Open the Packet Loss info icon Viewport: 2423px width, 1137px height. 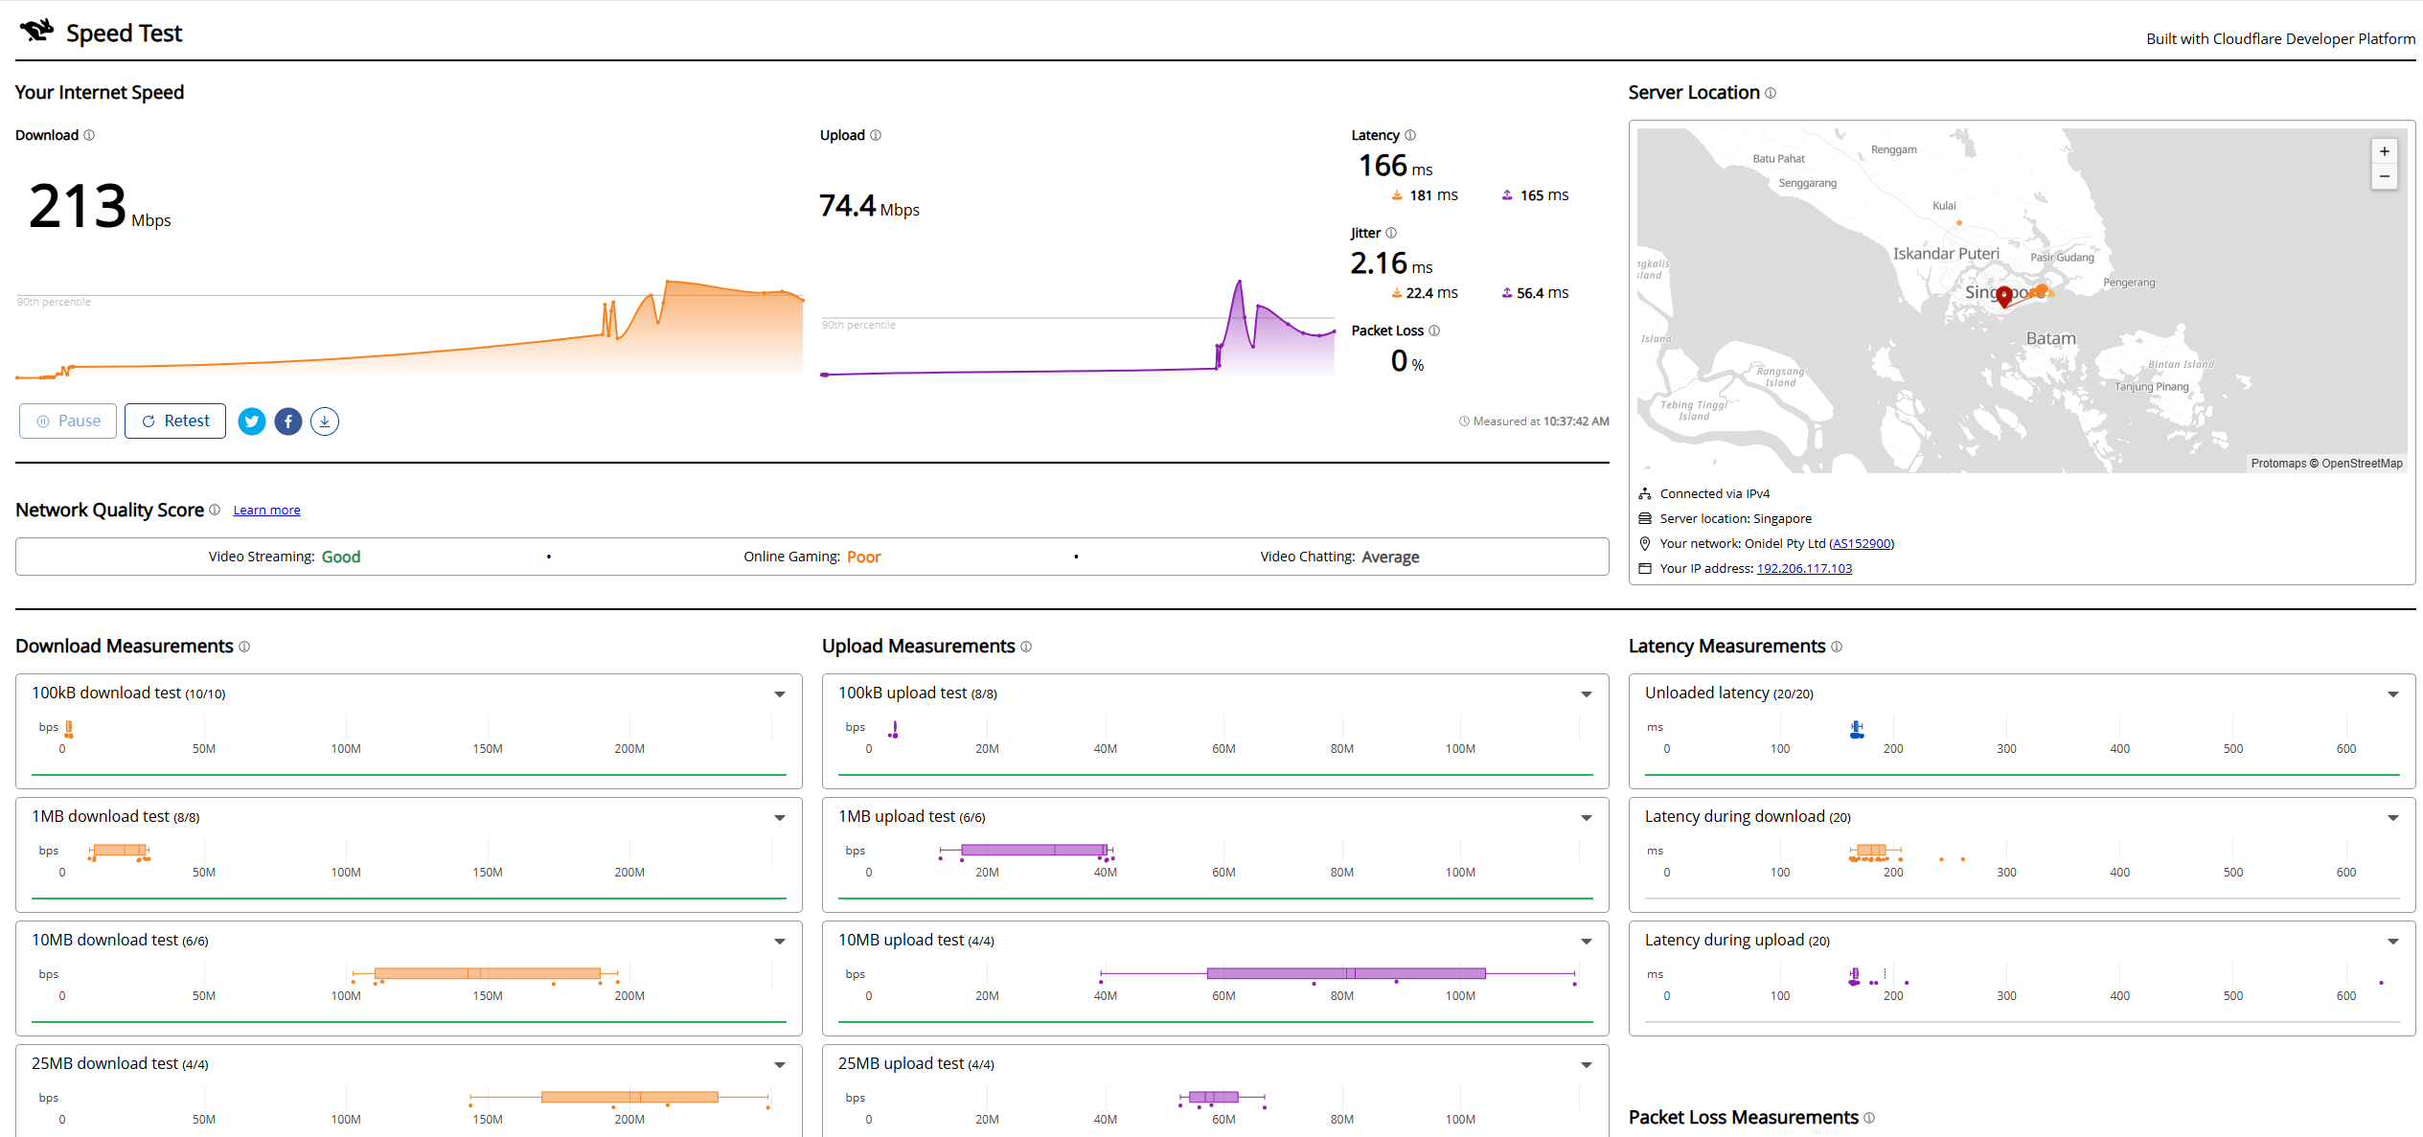[x=1434, y=330]
